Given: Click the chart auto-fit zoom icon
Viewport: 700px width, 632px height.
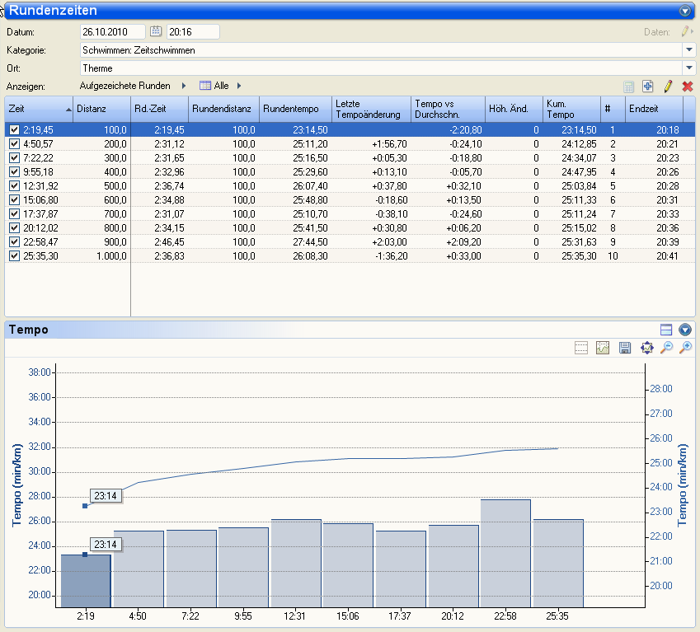Looking at the screenshot, I should click(x=646, y=349).
